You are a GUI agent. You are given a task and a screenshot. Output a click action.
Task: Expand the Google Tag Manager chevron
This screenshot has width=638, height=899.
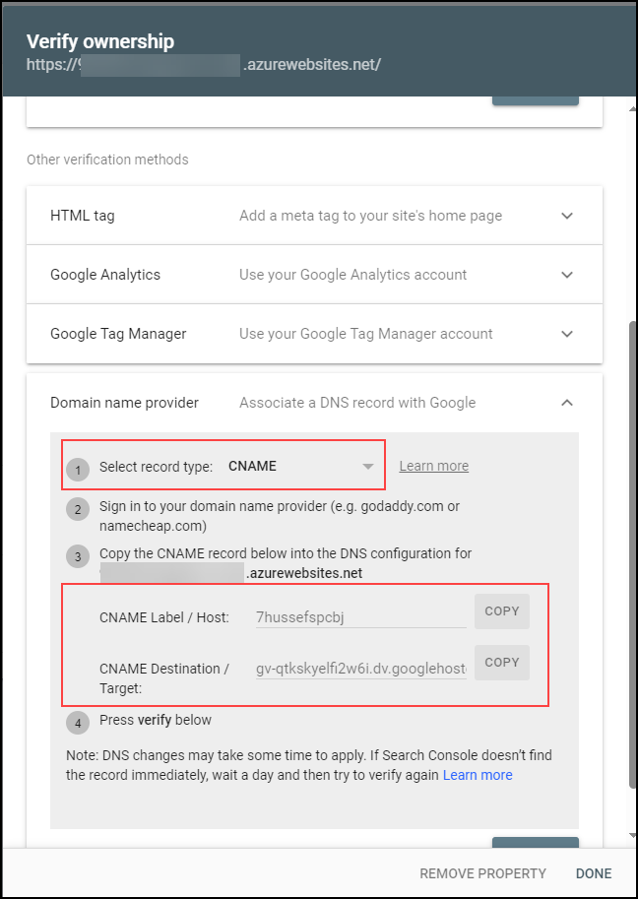(567, 334)
